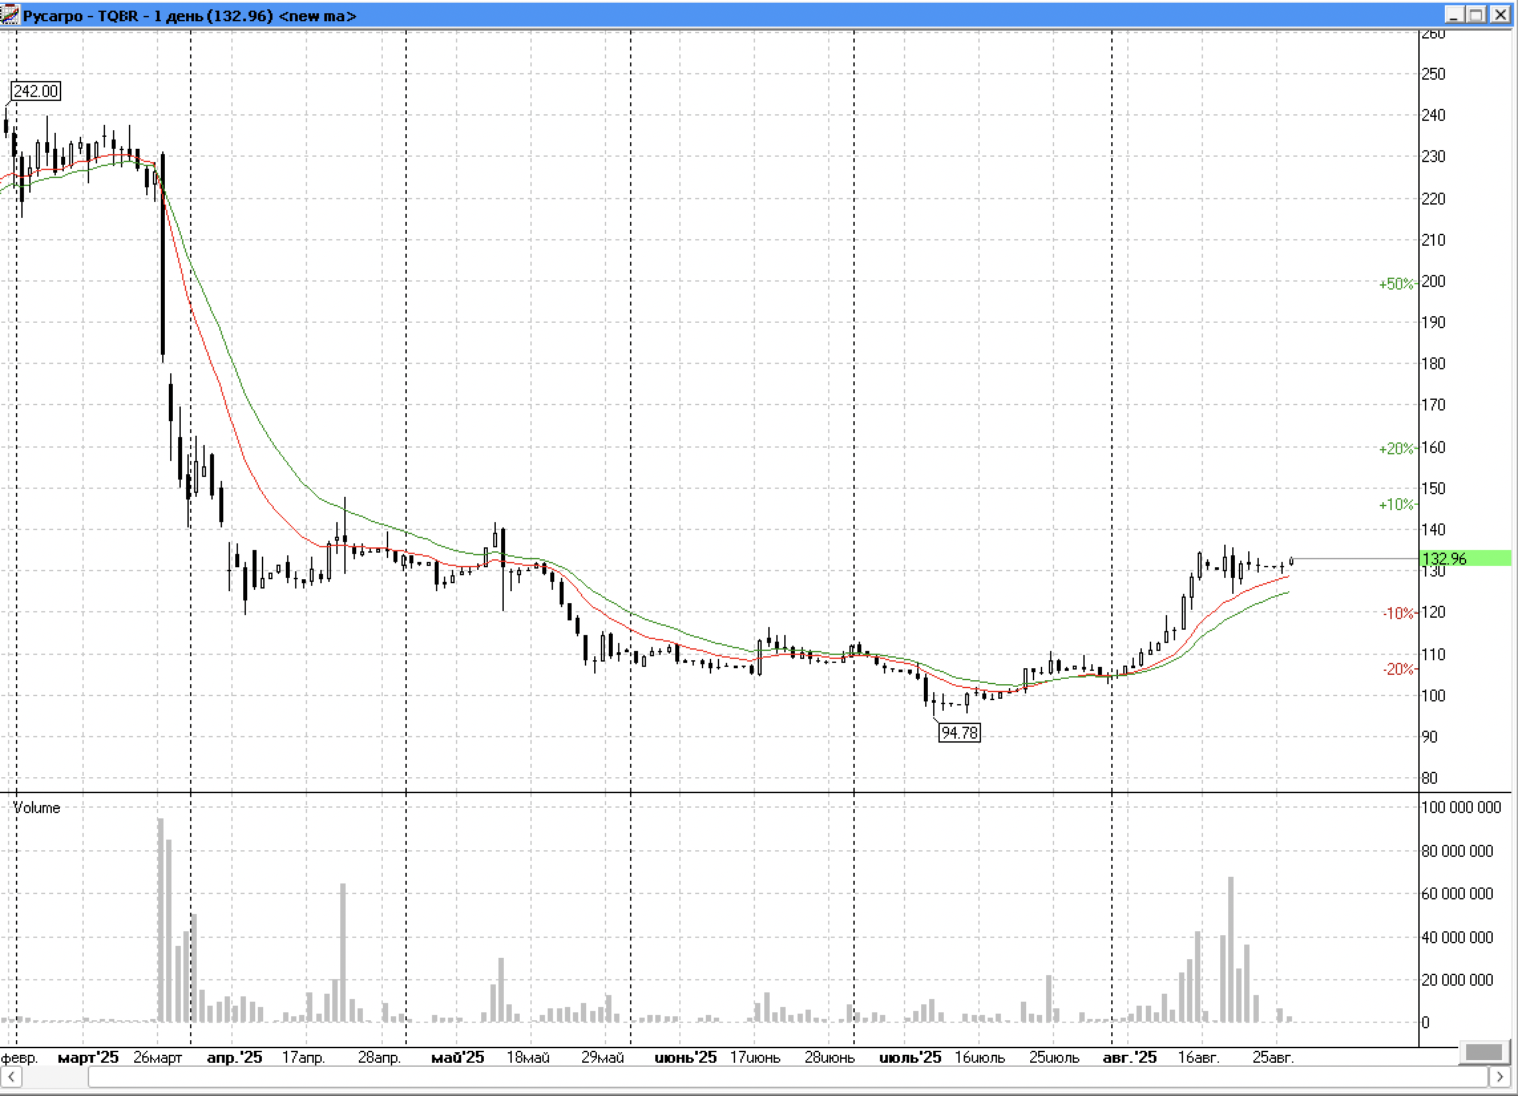Maximize the Русагро chart window

click(x=1477, y=15)
